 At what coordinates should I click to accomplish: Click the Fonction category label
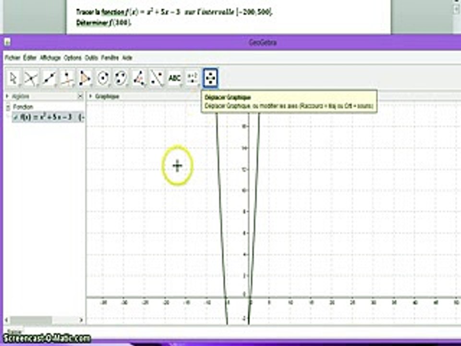point(23,107)
